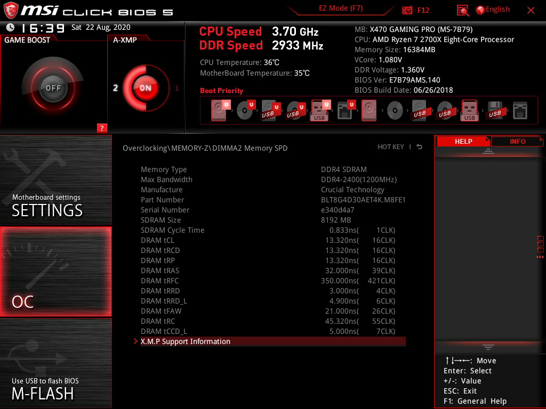Select the UEFI USB hard disk boot icon
This screenshot has width=546, height=409.
point(270,110)
